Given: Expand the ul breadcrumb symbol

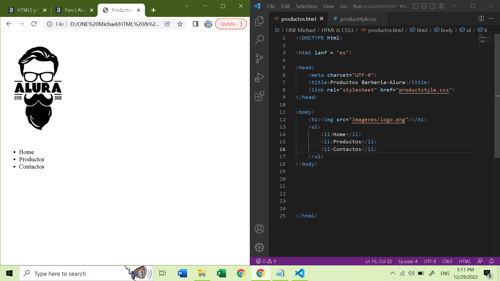Looking at the screenshot, I should coord(465,30).
